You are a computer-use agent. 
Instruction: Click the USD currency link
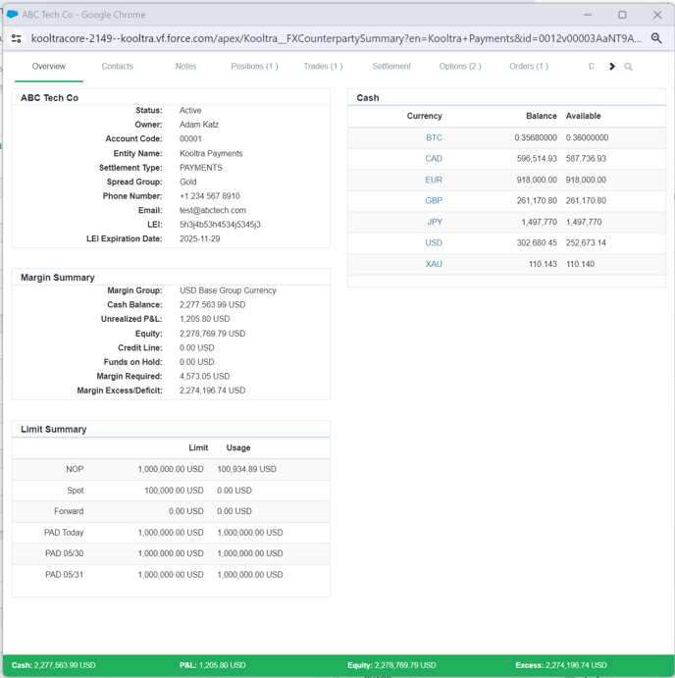point(434,243)
